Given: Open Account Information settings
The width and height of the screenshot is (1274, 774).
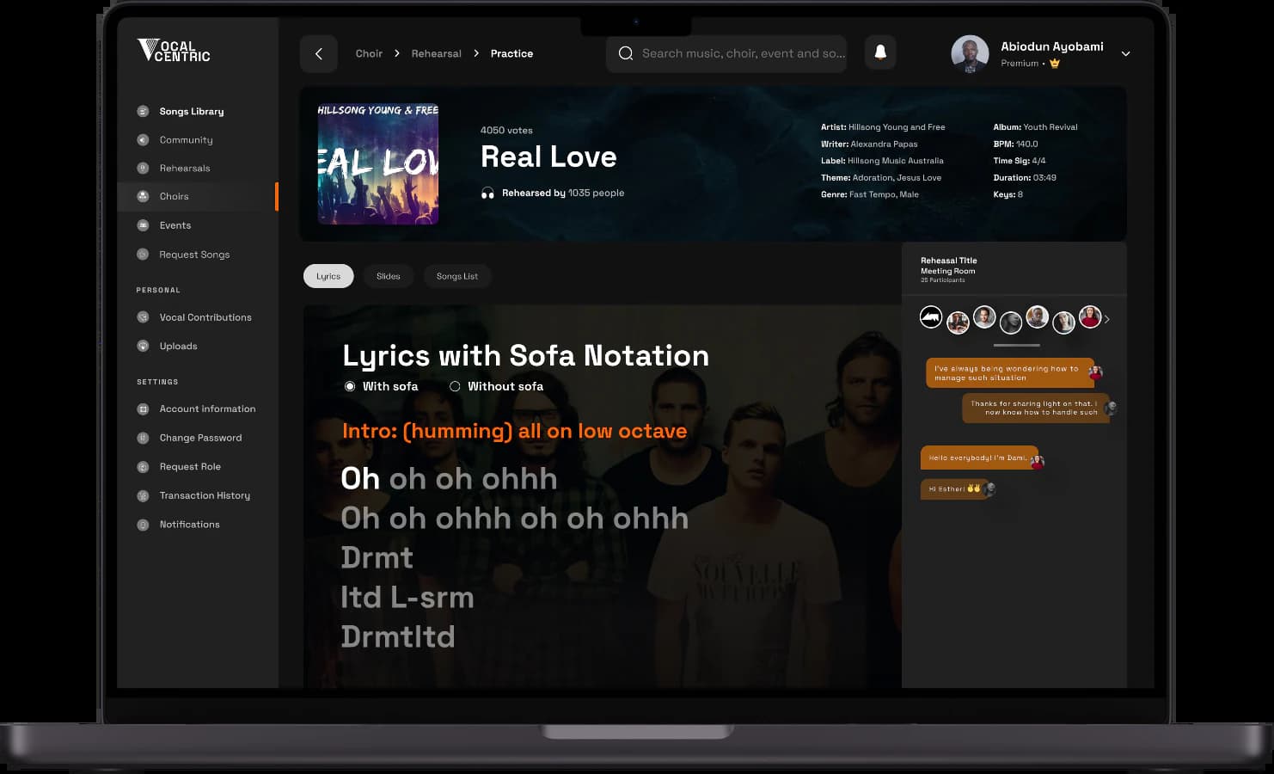Looking at the screenshot, I should [207, 408].
